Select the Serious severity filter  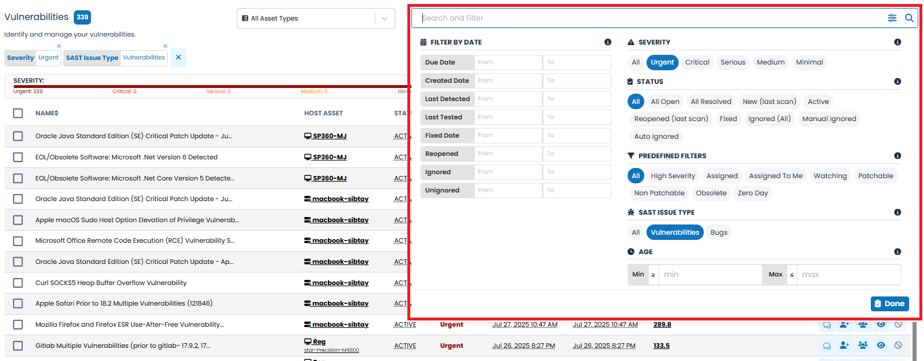[x=733, y=62]
